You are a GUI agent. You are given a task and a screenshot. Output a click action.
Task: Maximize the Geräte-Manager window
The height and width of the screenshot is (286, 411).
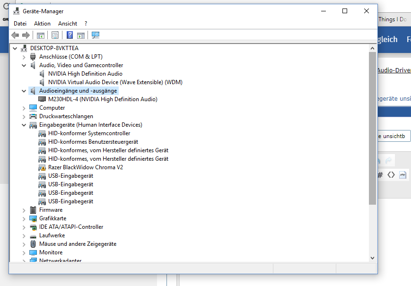345,11
